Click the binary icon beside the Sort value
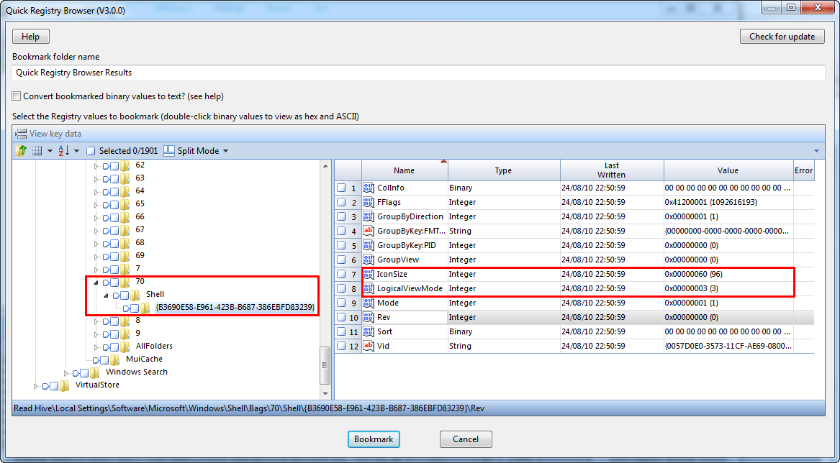This screenshot has width=840, height=463. [367, 331]
